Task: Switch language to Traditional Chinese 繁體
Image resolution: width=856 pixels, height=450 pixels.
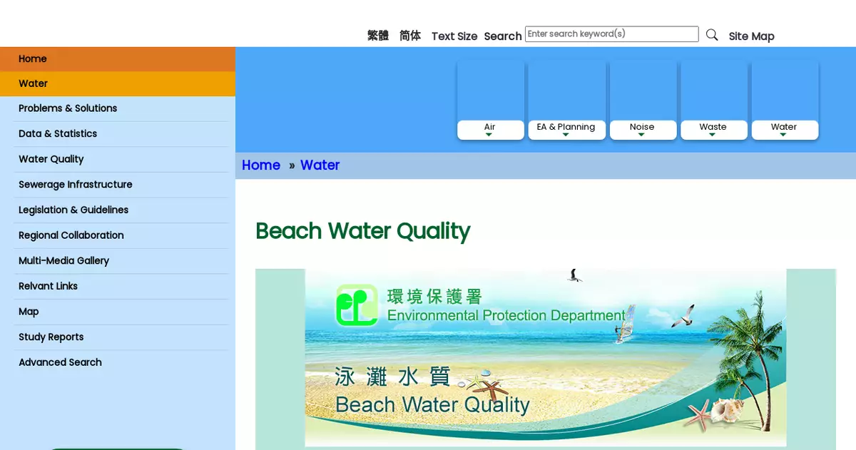Action: pyautogui.click(x=377, y=36)
